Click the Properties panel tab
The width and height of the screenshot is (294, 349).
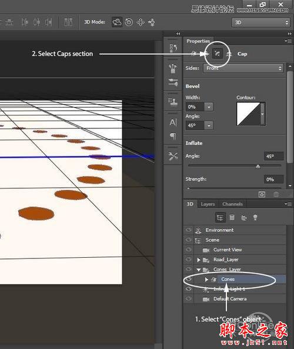198,41
